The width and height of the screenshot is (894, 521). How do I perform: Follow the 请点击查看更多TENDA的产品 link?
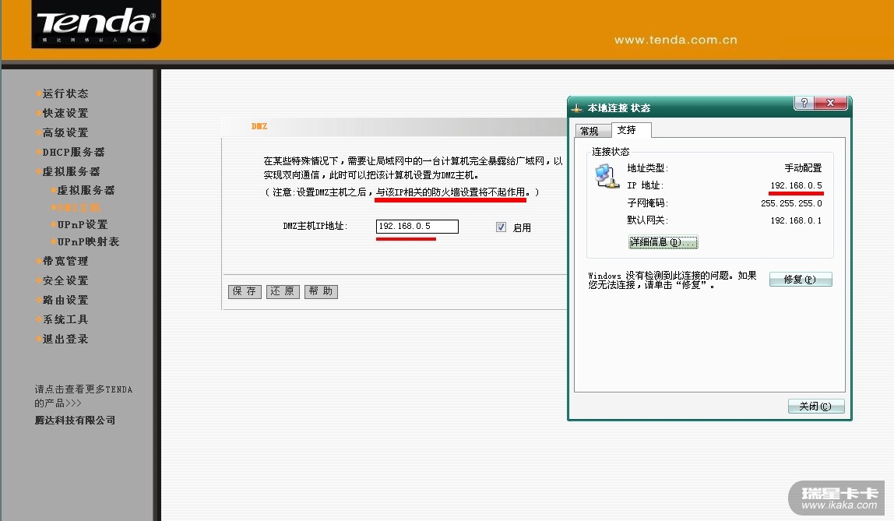[83, 396]
